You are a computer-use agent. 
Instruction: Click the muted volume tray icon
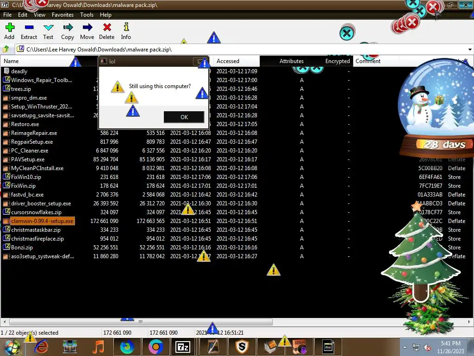[x=427, y=348]
